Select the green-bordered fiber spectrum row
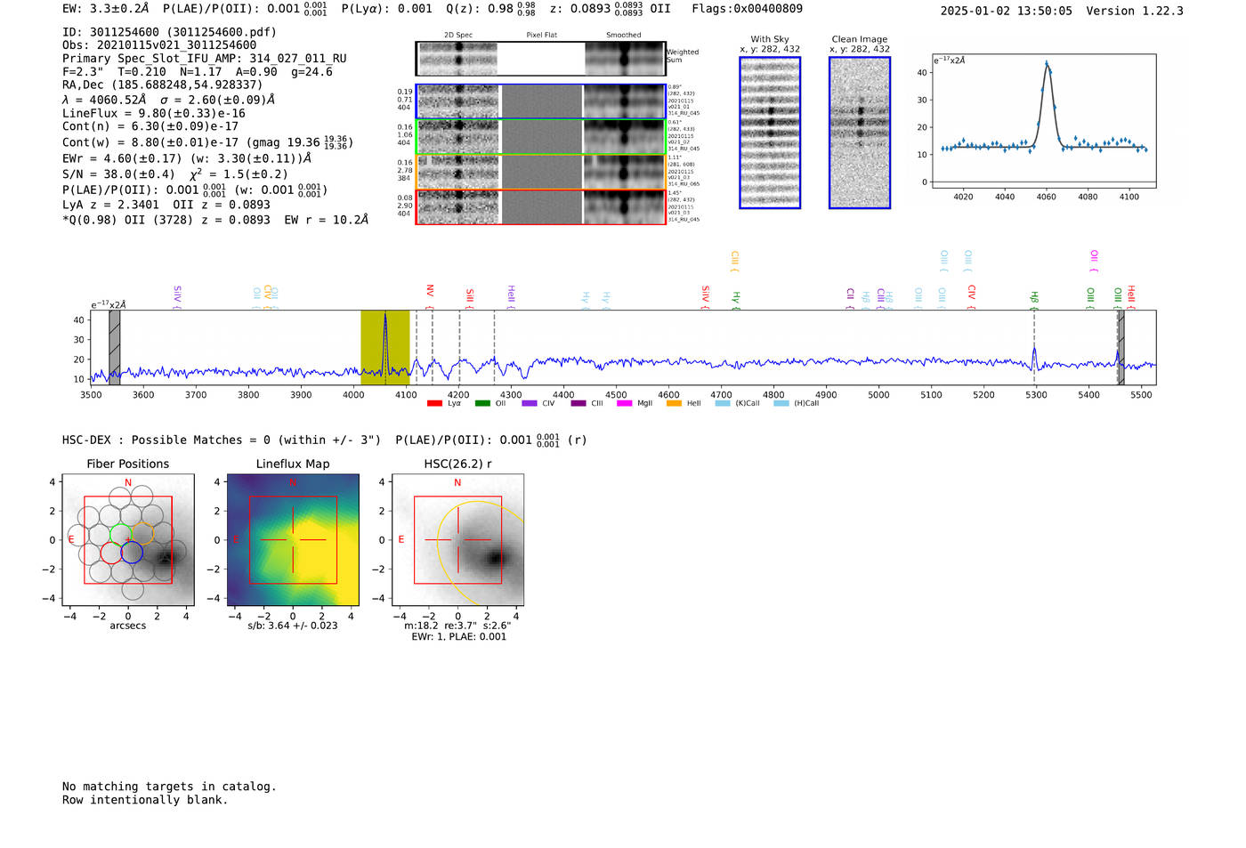The image size is (1246, 848). pyautogui.click(x=540, y=137)
